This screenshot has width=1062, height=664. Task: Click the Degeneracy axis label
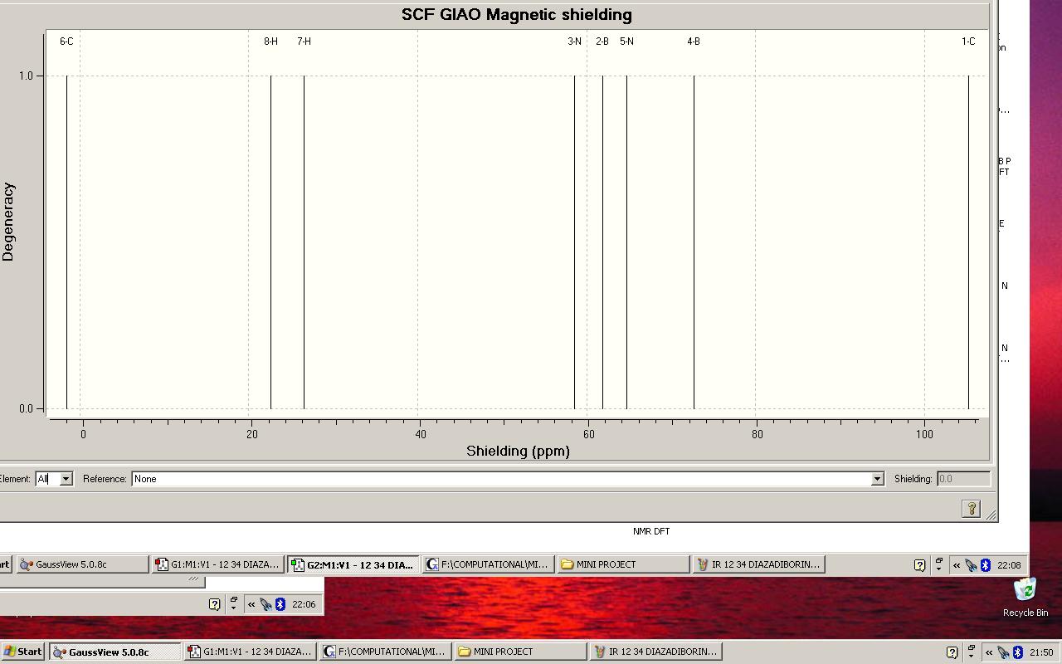[8, 222]
